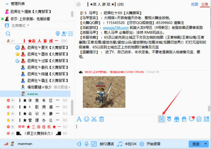Click the moon status icon beside 过客
211x149 pixels.
point(18,61)
